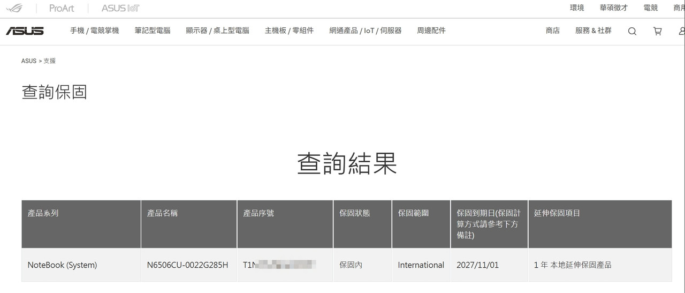Select the 2027/11/01 expiry date cell
Image resolution: width=685 pixels, height=293 pixels.
click(x=489, y=265)
